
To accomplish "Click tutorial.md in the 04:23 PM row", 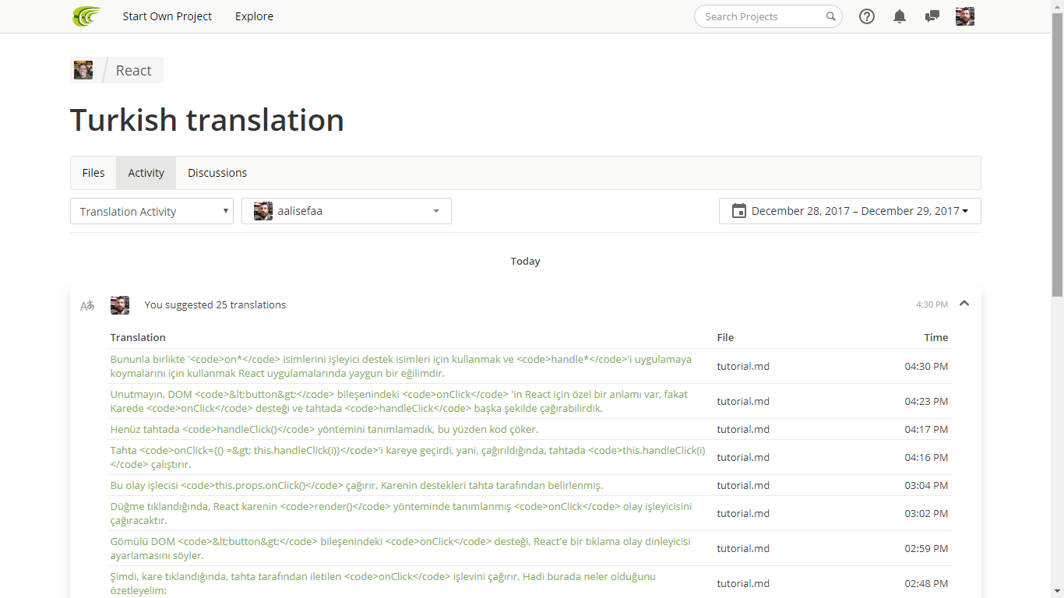I will [x=743, y=401].
